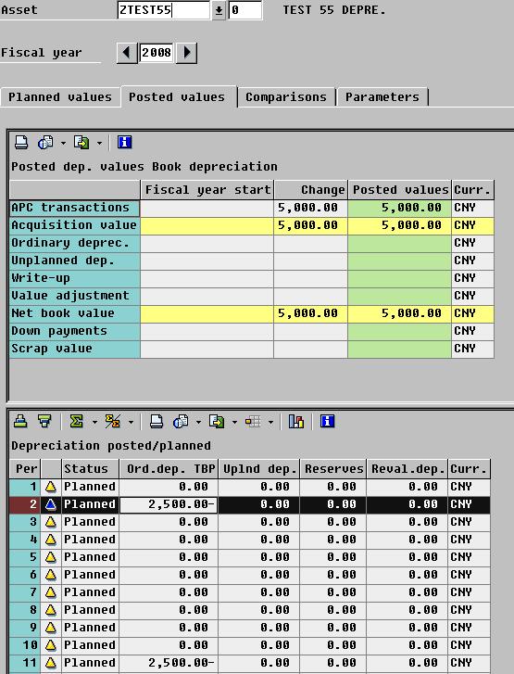This screenshot has width=514, height=674.
Task: Click period 11 yellow triangle status icon
Action: [51, 663]
